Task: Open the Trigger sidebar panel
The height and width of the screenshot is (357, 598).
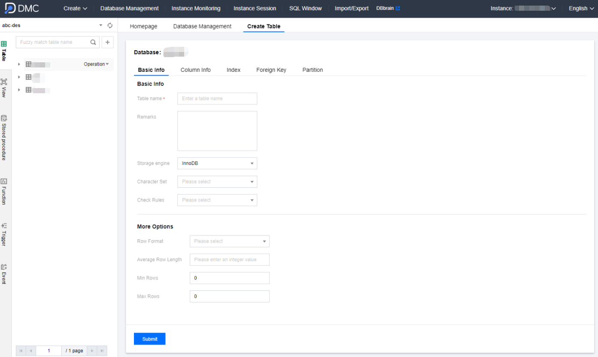Action: point(4,234)
